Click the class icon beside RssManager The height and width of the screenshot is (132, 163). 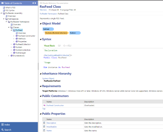(14, 53)
